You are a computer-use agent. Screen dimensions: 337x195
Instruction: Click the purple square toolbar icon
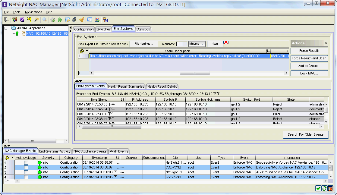coord(22,20)
